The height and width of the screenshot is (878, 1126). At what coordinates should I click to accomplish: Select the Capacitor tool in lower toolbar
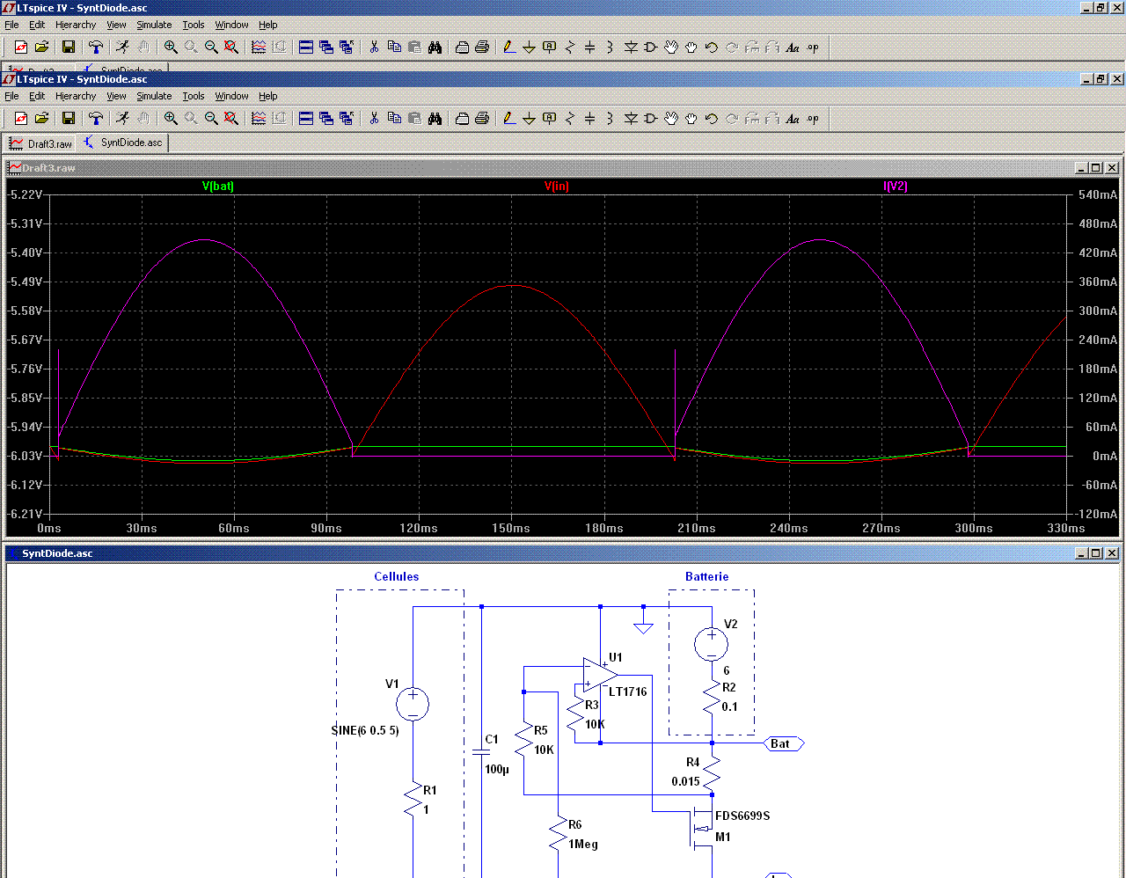(x=589, y=119)
